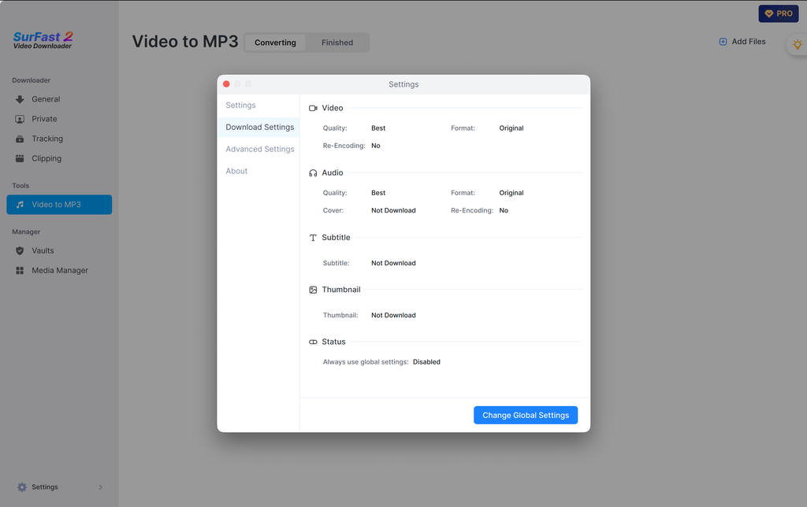Click the Thumbnail section image icon

pos(313,290)
